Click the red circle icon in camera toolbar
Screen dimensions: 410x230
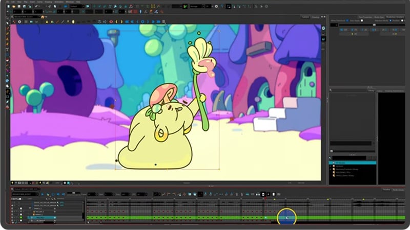[111, 21]
